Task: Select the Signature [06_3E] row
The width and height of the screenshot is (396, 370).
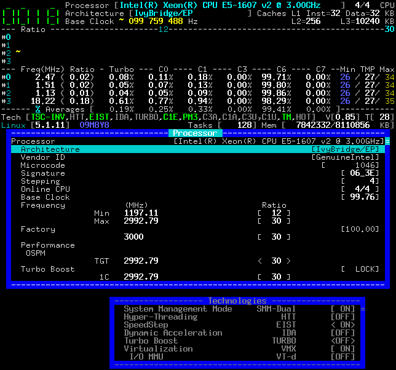Action: tap(198, 173)
